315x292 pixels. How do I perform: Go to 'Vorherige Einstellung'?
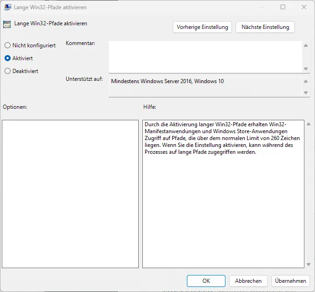202,27
